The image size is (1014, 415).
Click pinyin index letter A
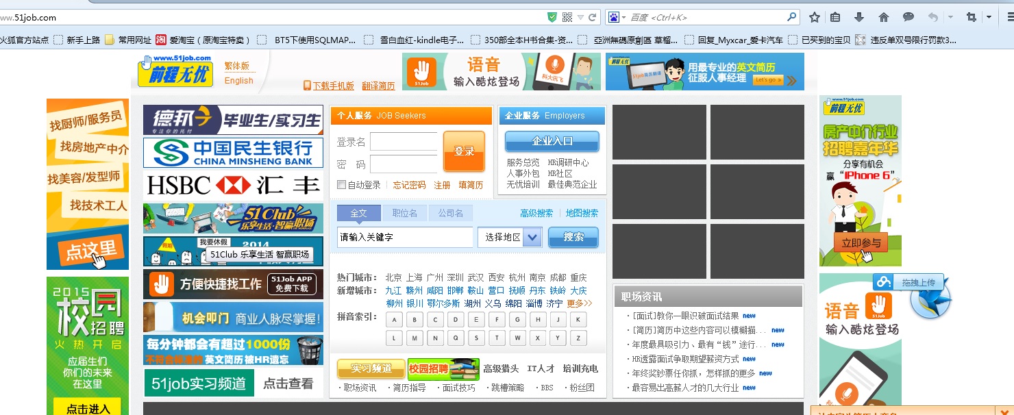click(x=395, y=320)
